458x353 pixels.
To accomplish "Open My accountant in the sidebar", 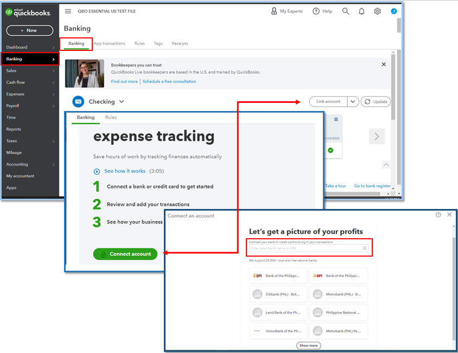I will [x=20, y=176].
